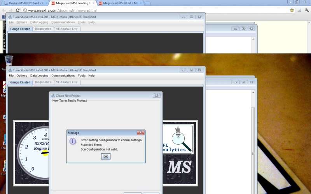The height and width of the screenshot is (194, 311).
Task: Select VE Analyze Live tab in faded copy over Chrome
Action: point(66,29)
